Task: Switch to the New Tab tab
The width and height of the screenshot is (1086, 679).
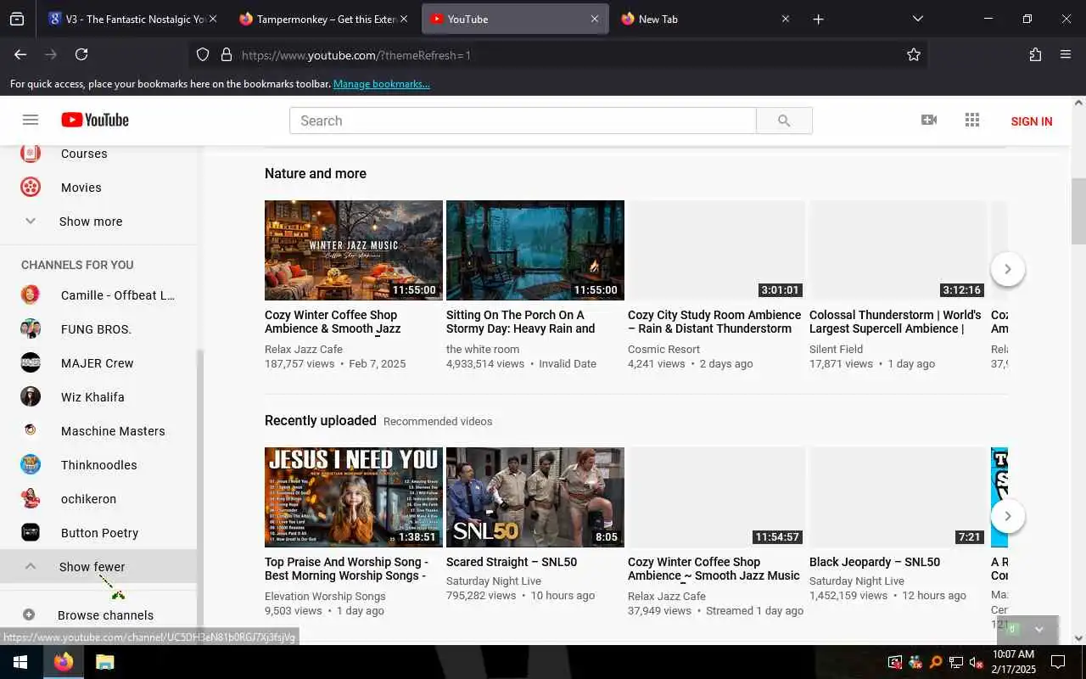Action: tap(704, 19)
